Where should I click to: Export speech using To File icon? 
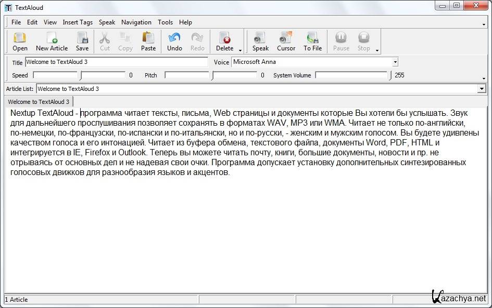tap(312, 41)
